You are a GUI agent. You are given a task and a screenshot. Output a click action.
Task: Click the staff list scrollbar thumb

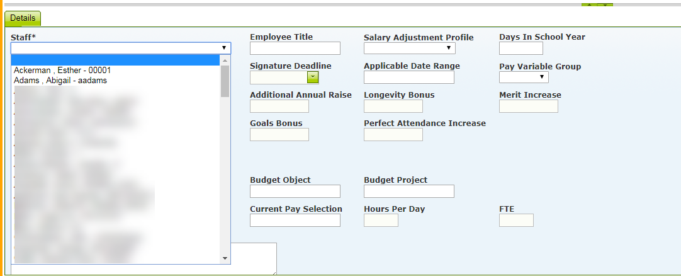point(225,81)
